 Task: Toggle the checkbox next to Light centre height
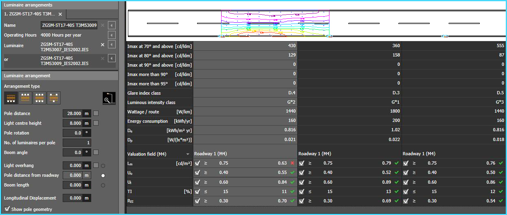tap(96, 123)
